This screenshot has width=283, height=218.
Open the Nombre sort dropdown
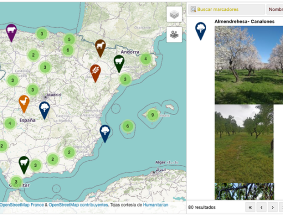point(275,9)
